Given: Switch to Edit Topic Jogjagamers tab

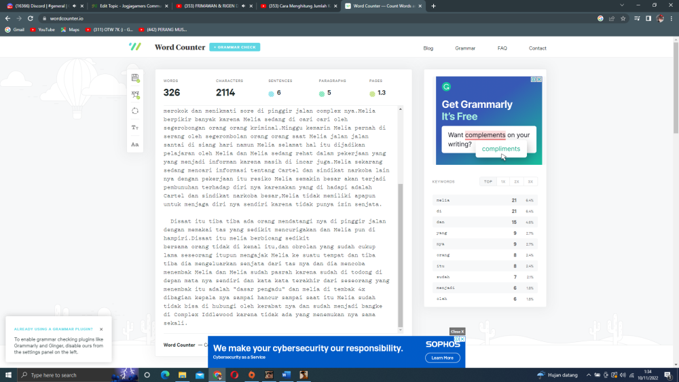Looking at the screenshot, I should pos(129,6).
